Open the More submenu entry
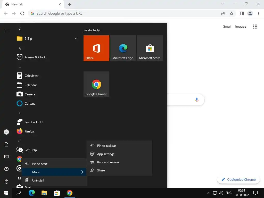The image size is (264, 198). pos(54,172)
